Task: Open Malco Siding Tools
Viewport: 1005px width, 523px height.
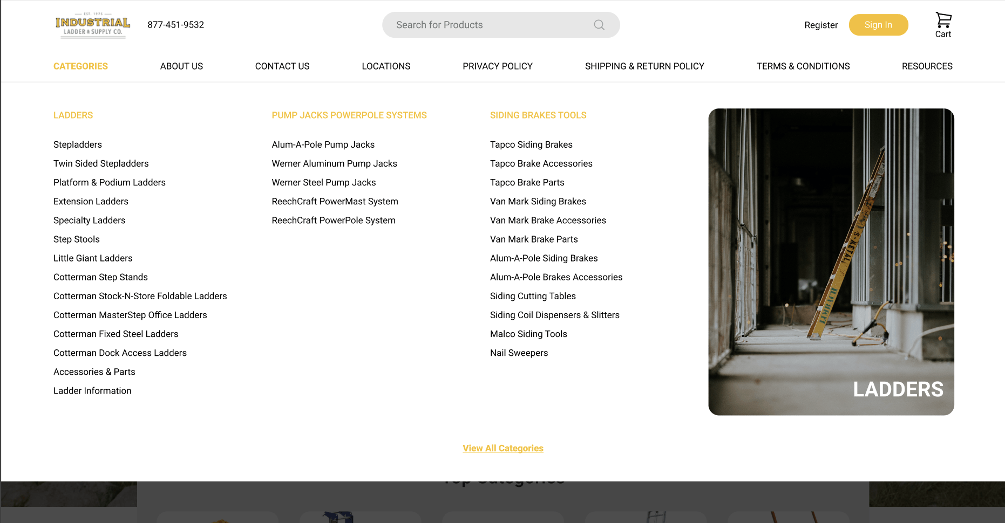Action: click(528, 334)
